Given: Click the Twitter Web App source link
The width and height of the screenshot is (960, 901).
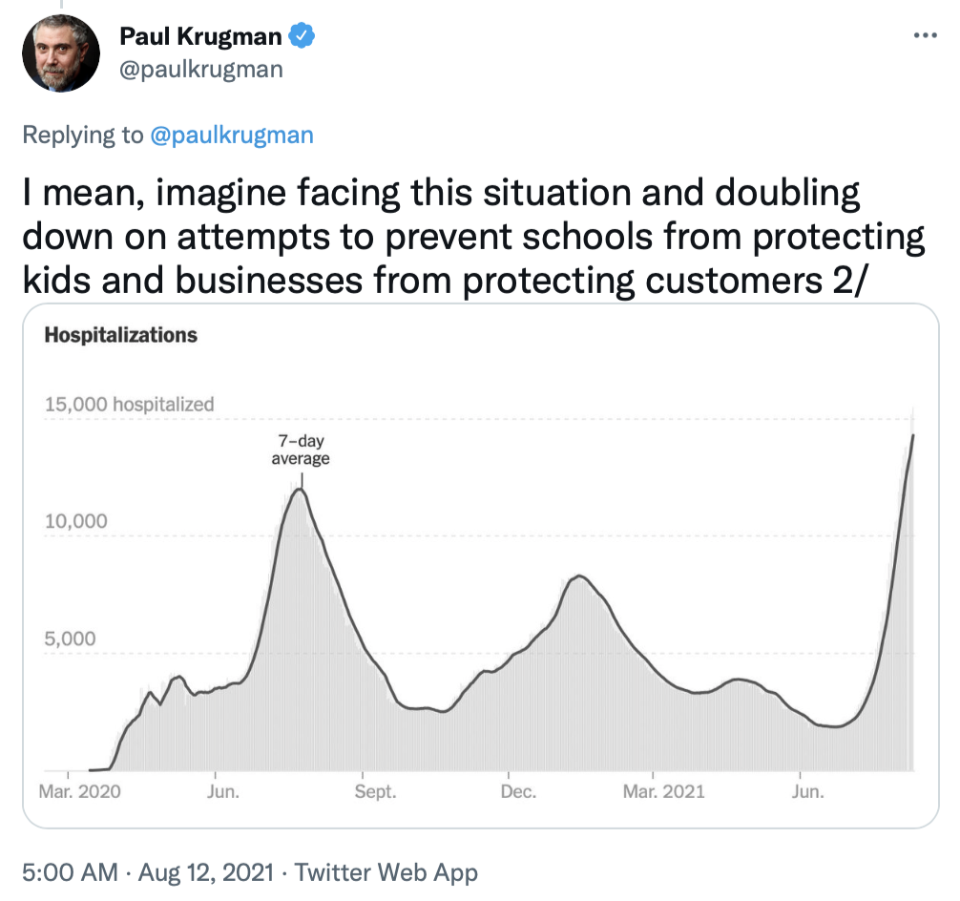Looking at the screenshot, I should click(386, 871).
